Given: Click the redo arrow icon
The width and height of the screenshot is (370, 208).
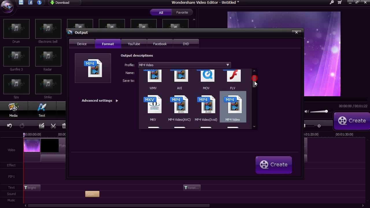Looking at the screenshot, I should (22, 126).
